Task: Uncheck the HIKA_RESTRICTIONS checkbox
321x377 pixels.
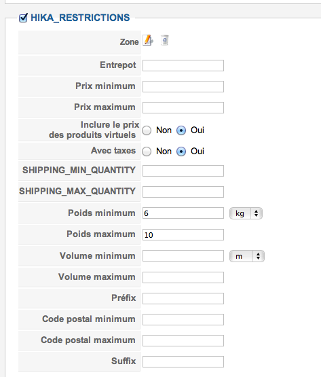Action: point(23,18)
